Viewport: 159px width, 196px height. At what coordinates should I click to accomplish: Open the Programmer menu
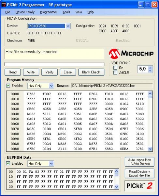click(x=49, y=12)
